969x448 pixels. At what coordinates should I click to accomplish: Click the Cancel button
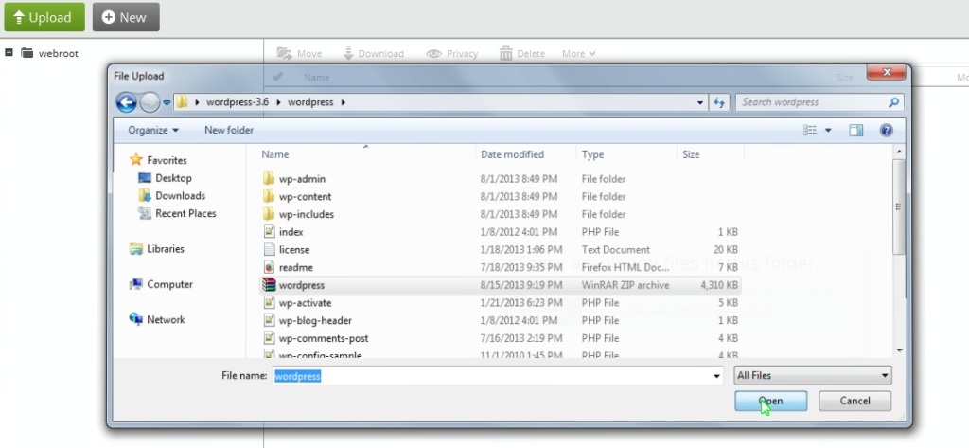click(x=854, y=401)
